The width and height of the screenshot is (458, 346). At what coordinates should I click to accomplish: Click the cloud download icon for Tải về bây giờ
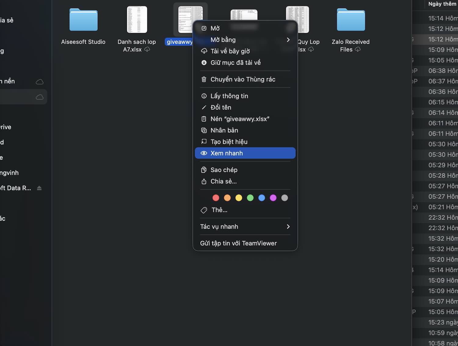point(204,51)
